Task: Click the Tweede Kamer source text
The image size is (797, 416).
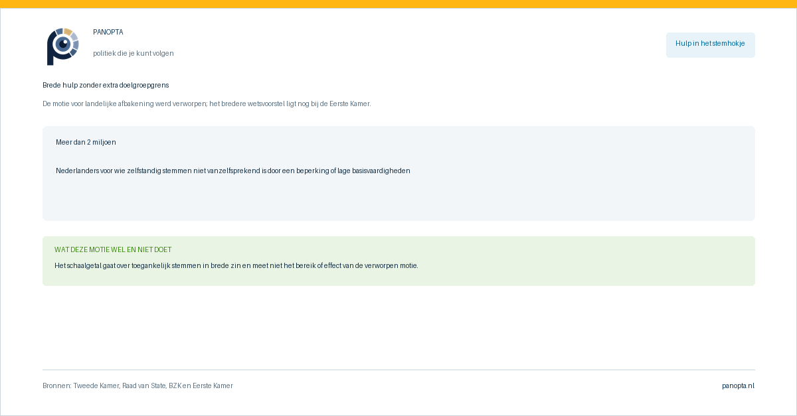Action: 96,385
